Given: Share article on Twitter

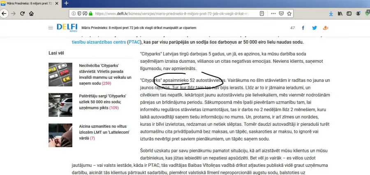Looking at the screenshot, I should tap(314, 28).
